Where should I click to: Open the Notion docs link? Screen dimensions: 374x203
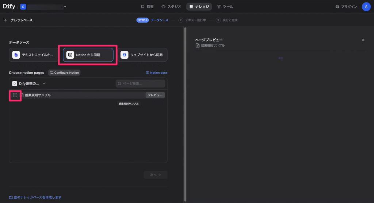tap(156, 73)
